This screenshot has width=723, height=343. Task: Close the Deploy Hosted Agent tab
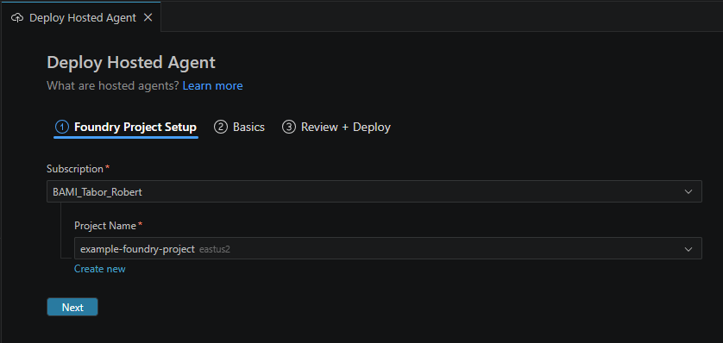148,17
